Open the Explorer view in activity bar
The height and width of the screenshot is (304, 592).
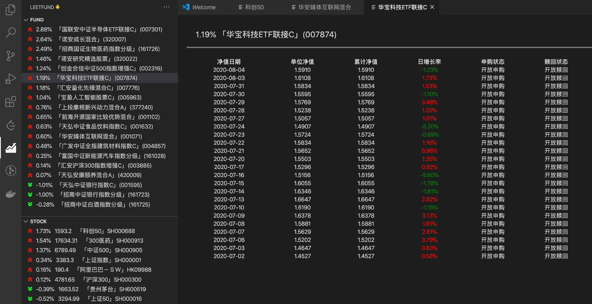[x=11, y=10]
